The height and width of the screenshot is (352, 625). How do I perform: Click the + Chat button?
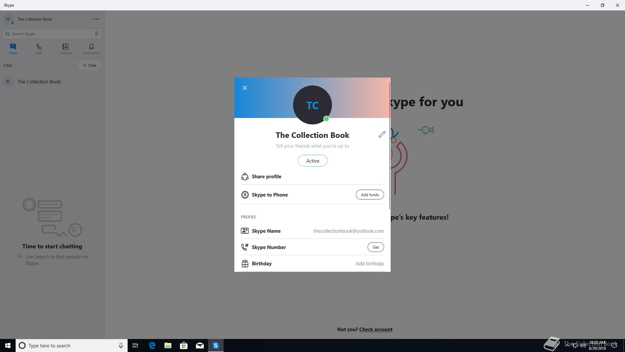point(89,65)
